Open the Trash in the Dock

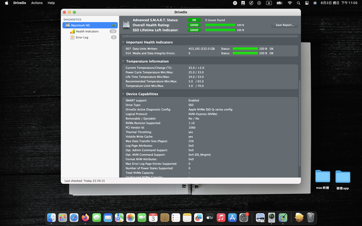[311, 217]
